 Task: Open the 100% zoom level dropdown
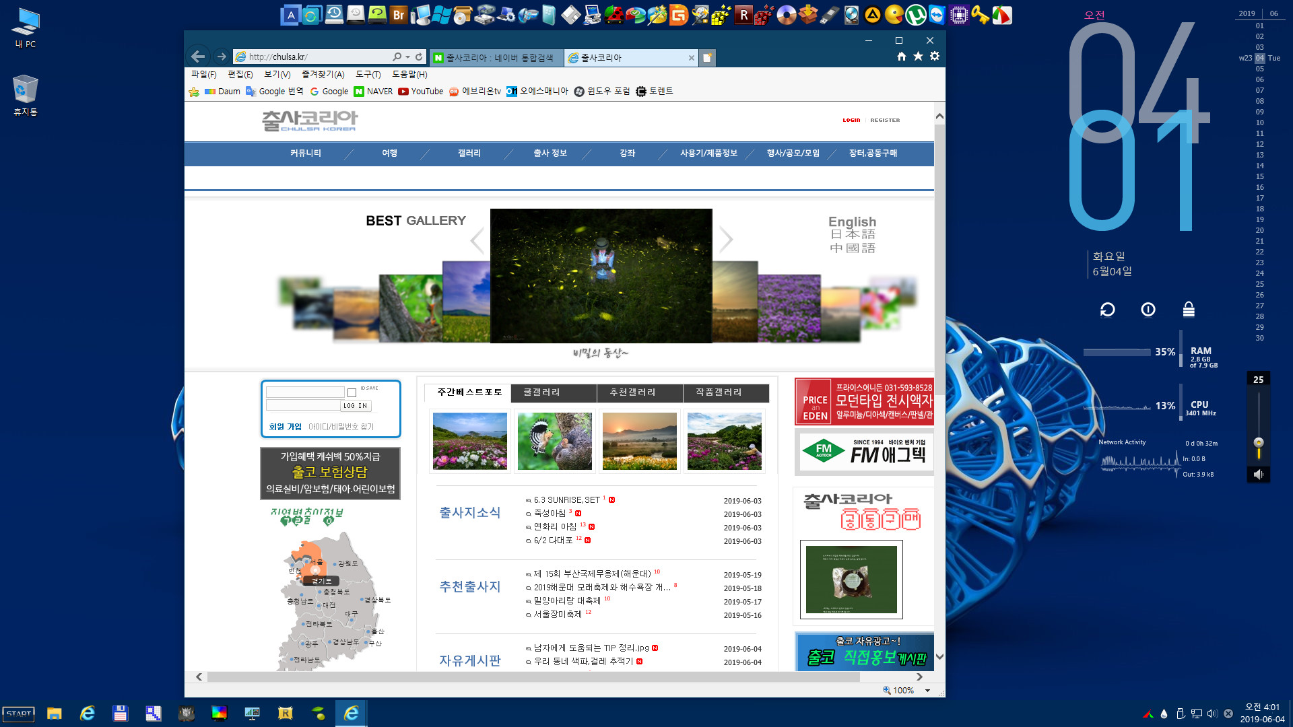pyautogui.click(x=927, y=691)
